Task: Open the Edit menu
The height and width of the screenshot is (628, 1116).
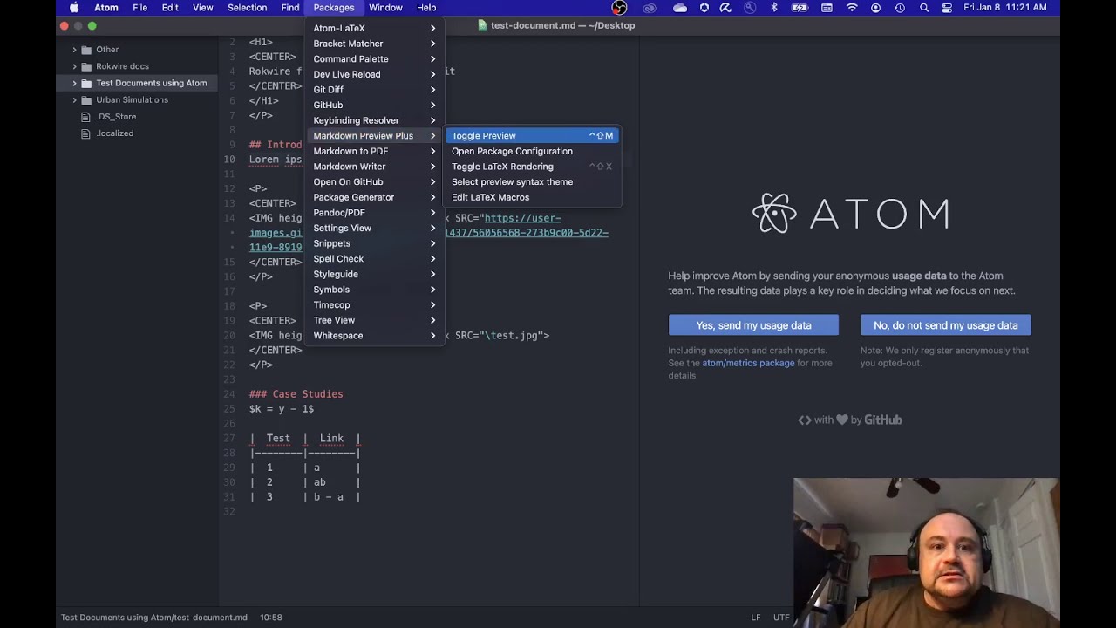Action: [x=170, y=8]
